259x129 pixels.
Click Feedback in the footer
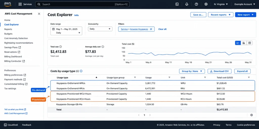coord(27,125)
